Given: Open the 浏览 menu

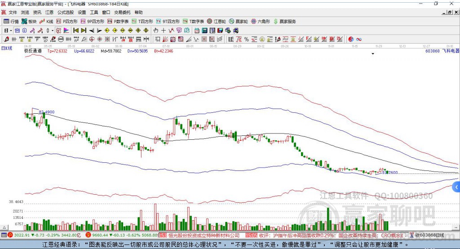Looking at the screenshot, I should [25, 12].
